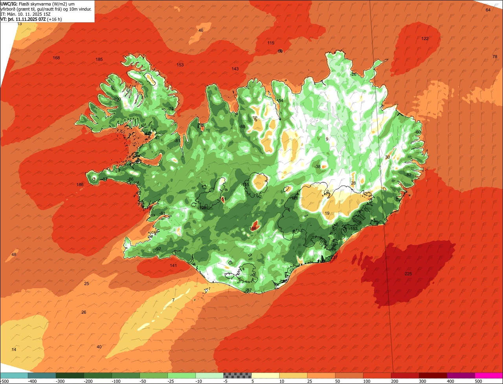This screenshot has width=503, height=384.
Task: Click legend swatch between 100 and 200
Action: [x=377, y=375]
